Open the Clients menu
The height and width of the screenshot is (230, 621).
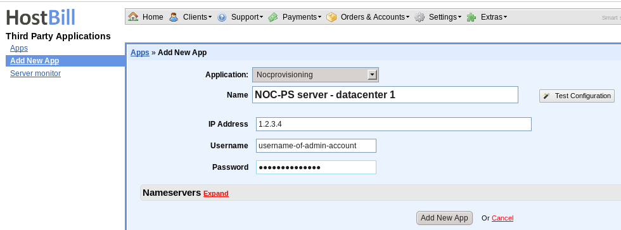tap(197, 17)
